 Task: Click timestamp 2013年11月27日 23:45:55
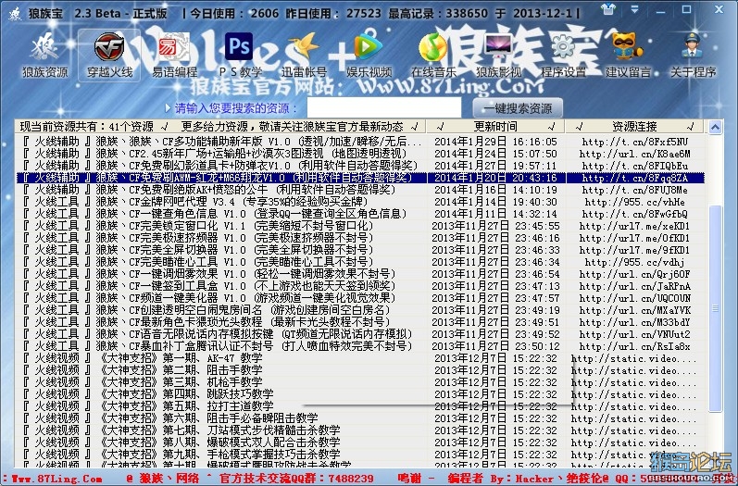pyautogui.click(x=495, y=226)
